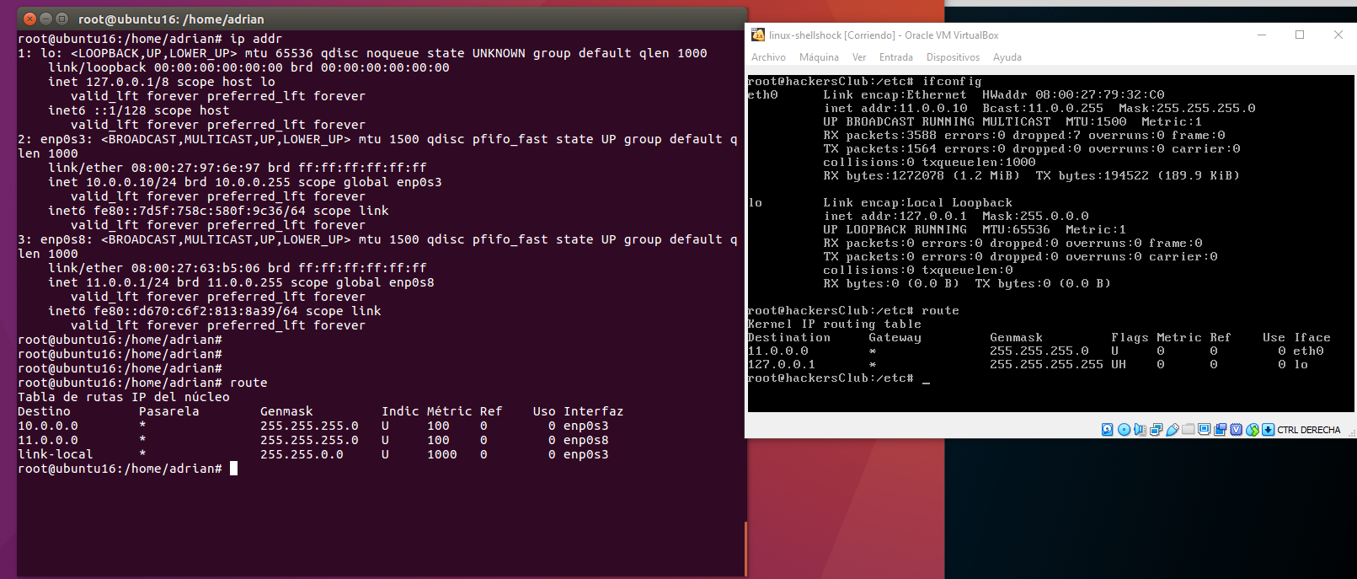Maximize the Ubuntu root@ubuntu16 terminal window
Screen dimensions: 1357x579
tap(61, 19)
